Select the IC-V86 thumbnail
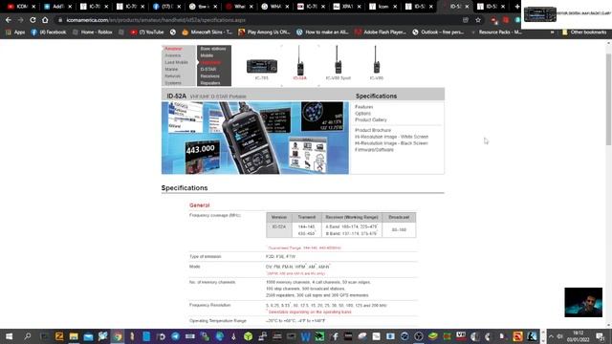This screenshot has width=612, height=344. pos(376,59)
